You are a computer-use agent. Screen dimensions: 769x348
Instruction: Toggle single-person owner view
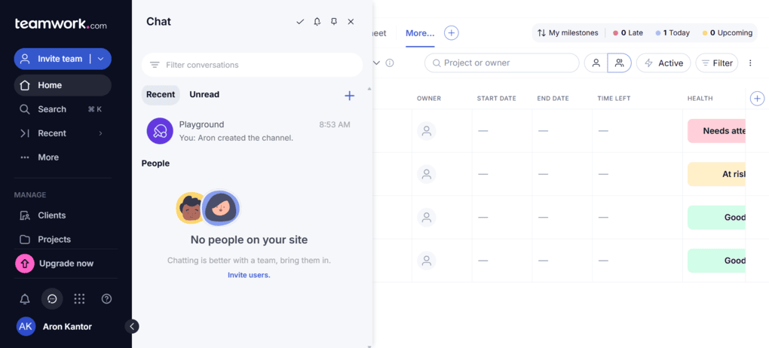click(596, 63)
